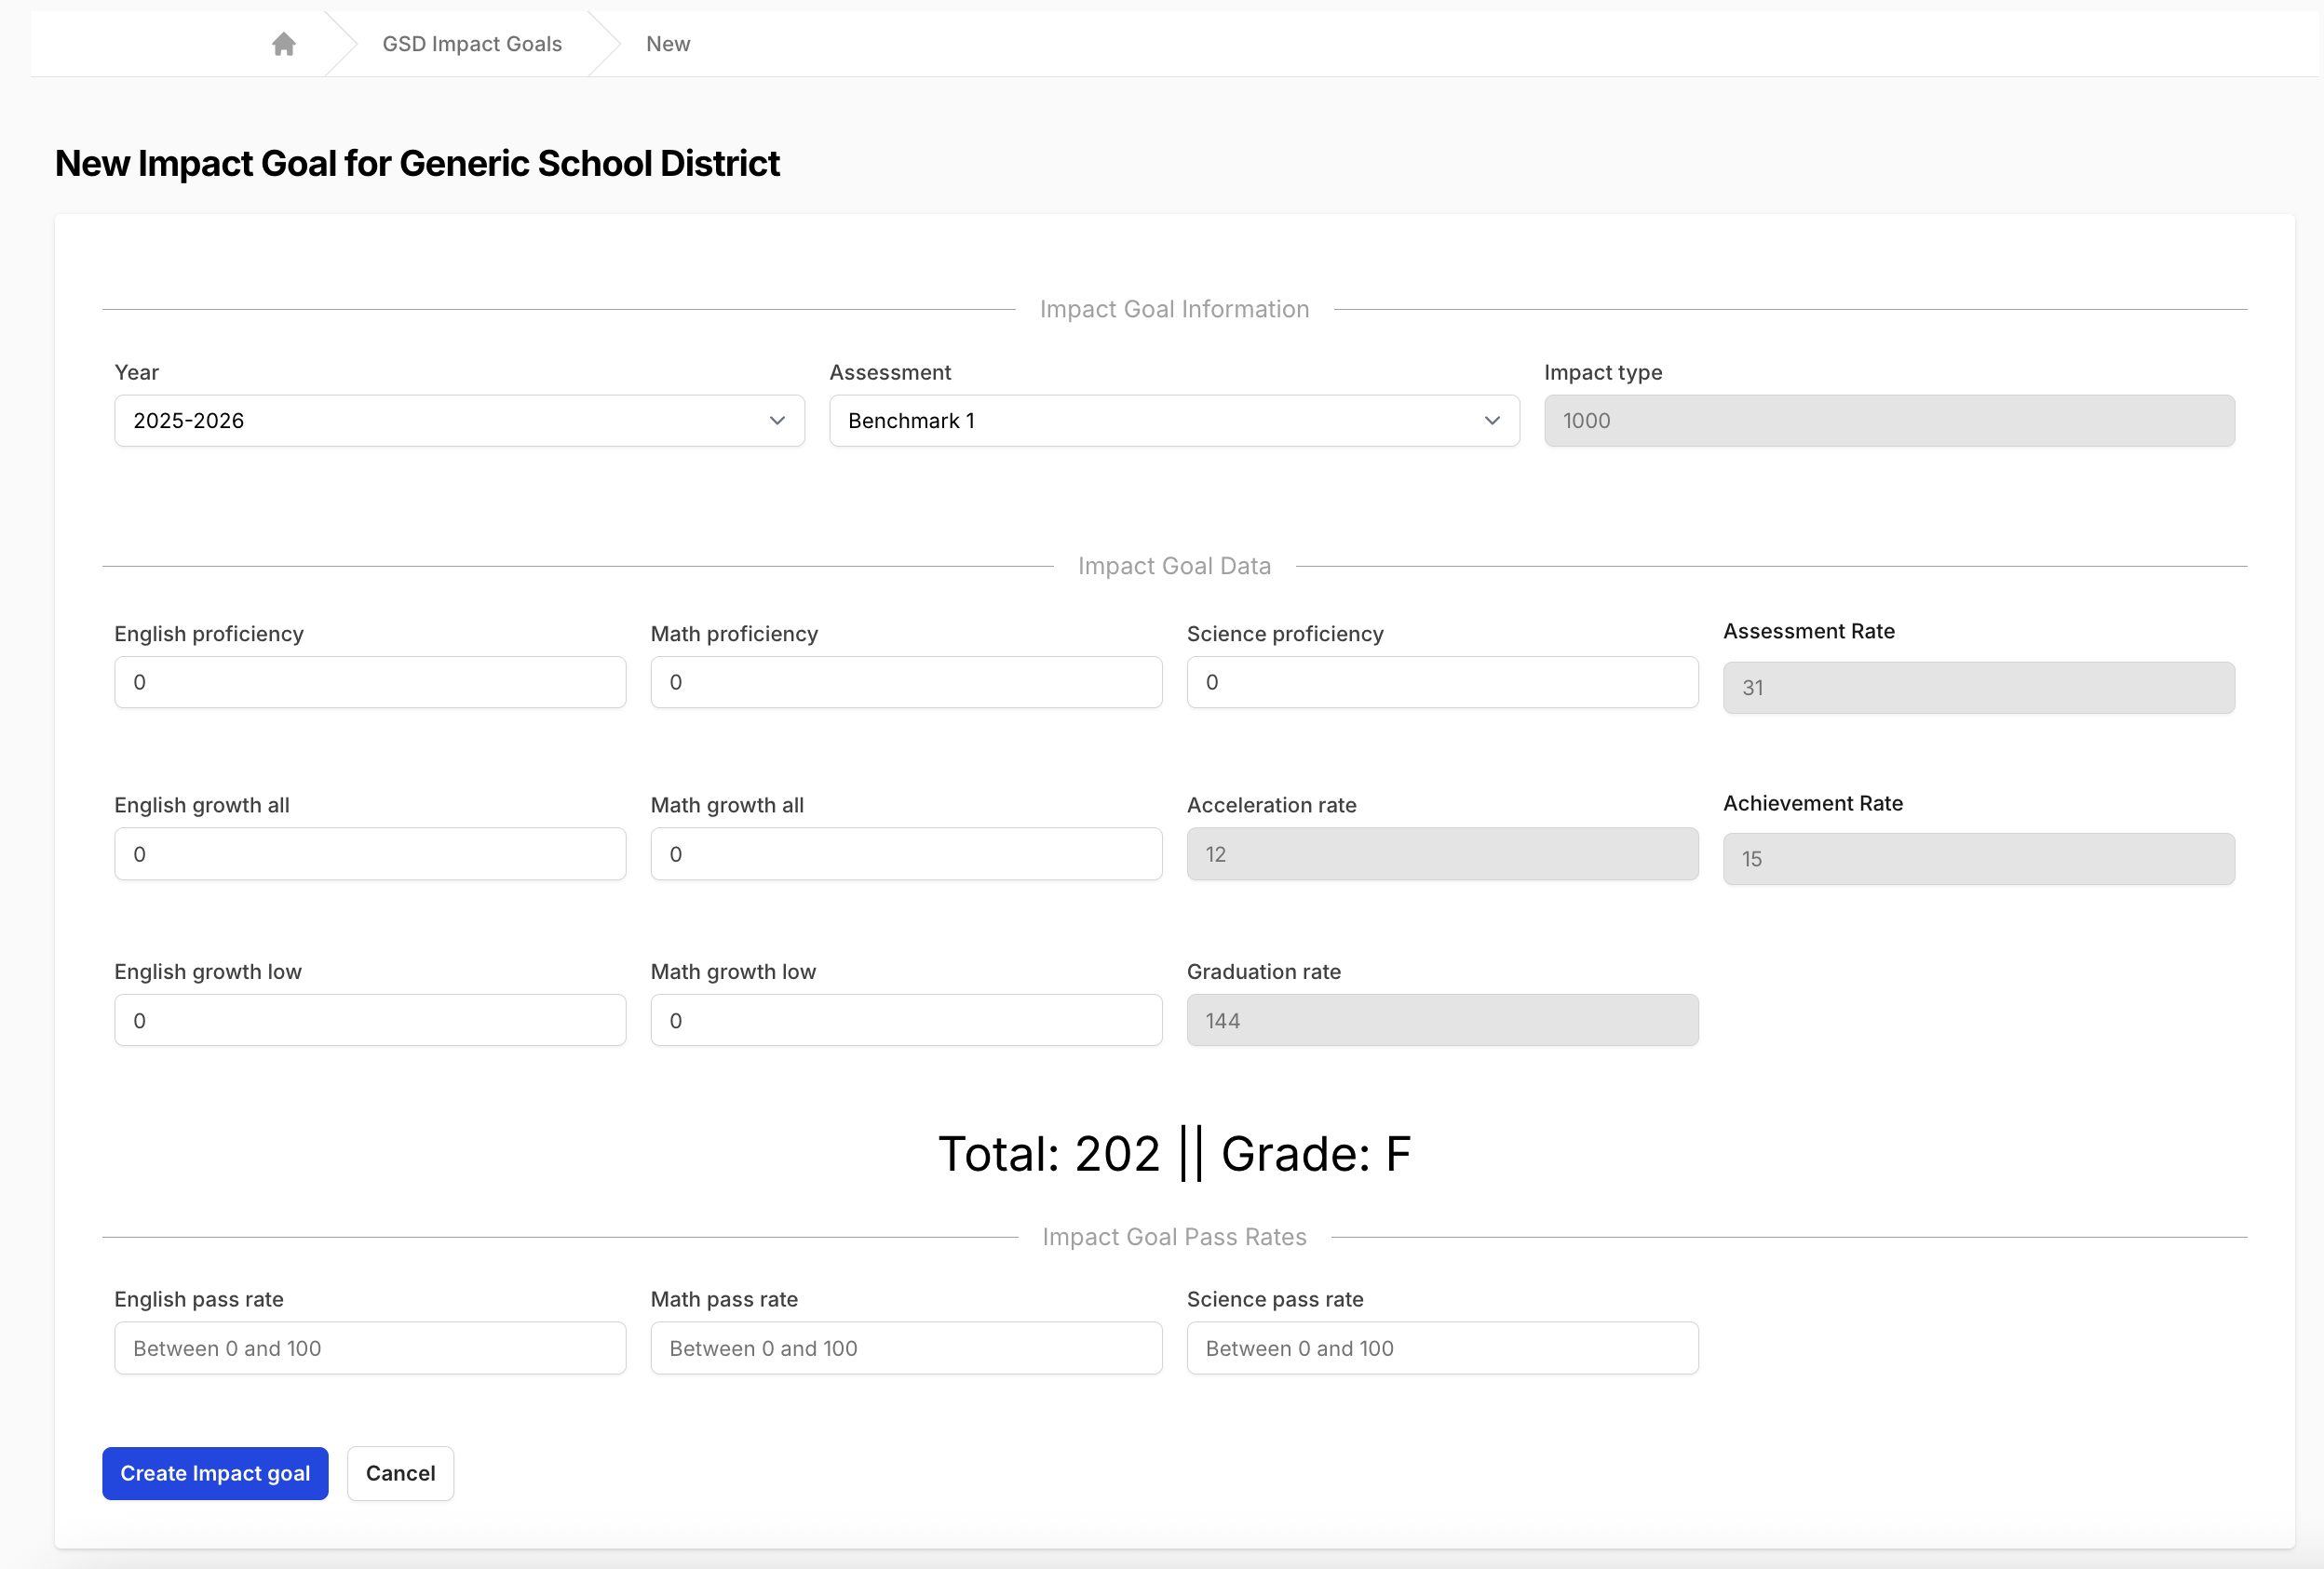
Task: Focus the Math pass rate input
Action: pyautogui.click(x=906, y=1348)
